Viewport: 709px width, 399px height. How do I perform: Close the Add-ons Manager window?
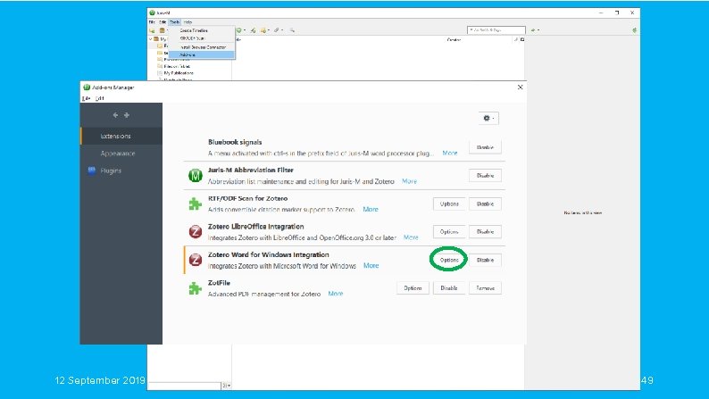(x=520, y=87)
